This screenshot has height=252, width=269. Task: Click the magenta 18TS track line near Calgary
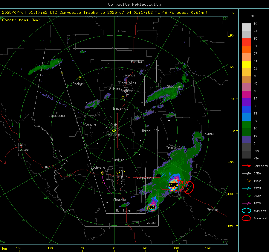pos(106,185)
